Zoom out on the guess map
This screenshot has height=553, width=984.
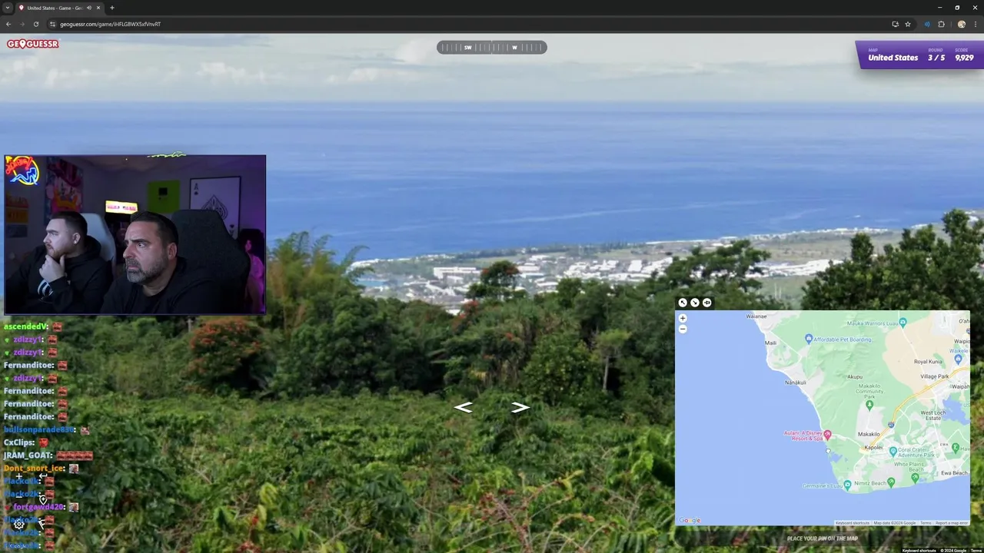683,329
